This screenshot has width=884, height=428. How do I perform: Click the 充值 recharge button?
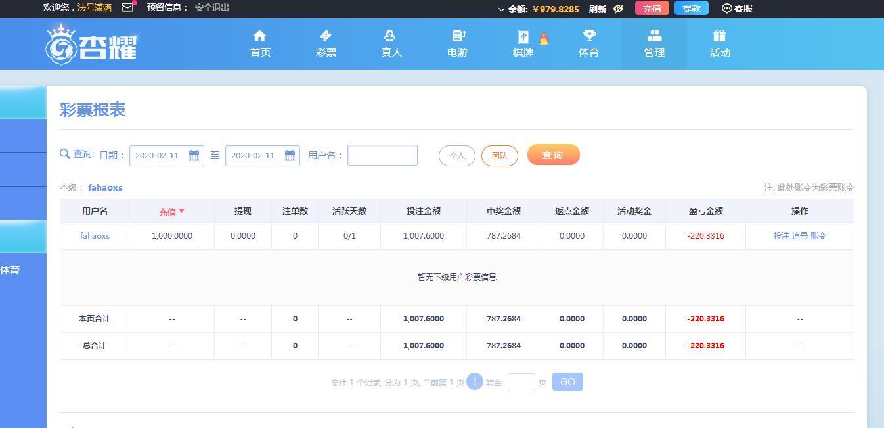click(652, 9)
